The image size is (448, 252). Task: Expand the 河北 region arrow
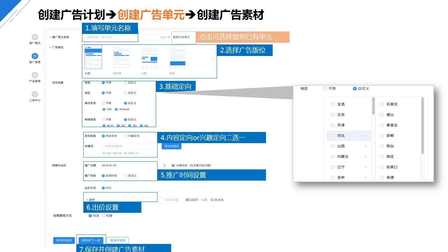(366, 136)
